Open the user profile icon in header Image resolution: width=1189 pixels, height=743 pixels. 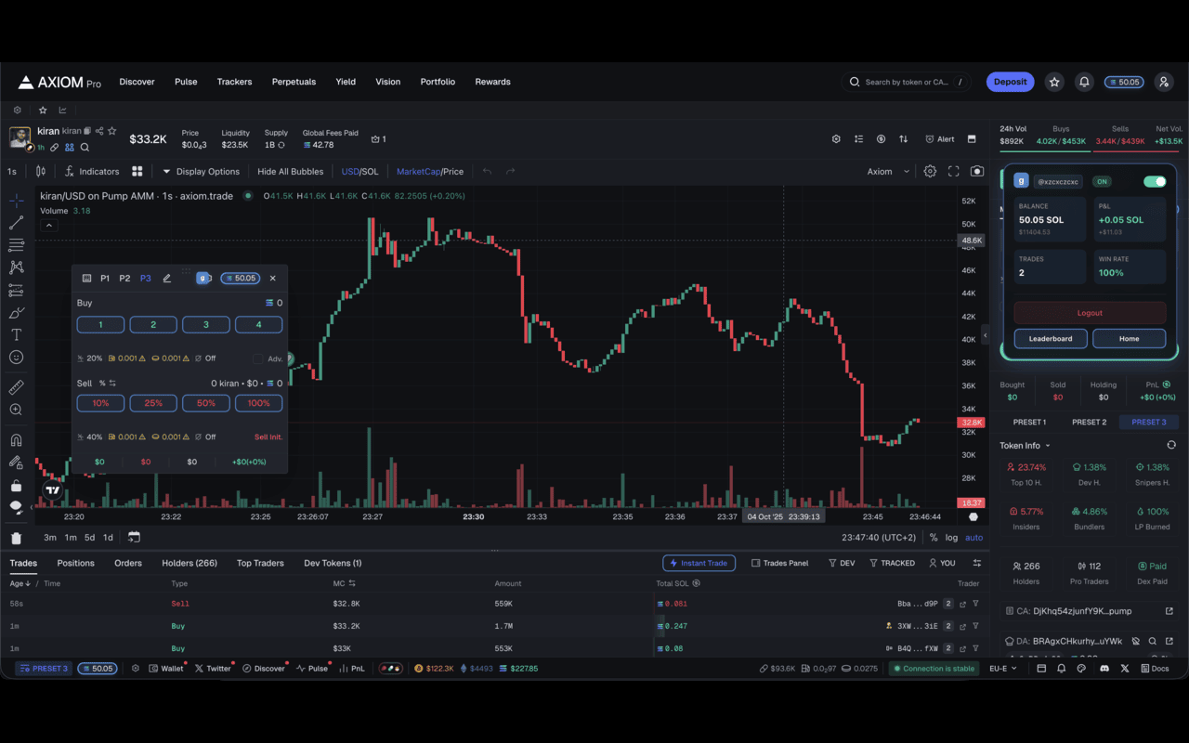[x=1164, y=82]
